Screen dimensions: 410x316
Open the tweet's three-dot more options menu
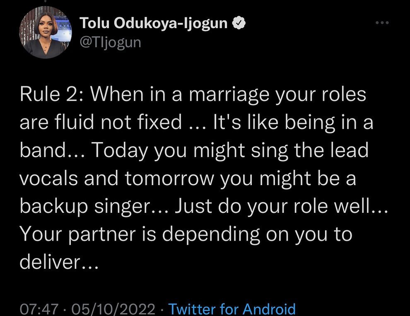coord(381,24)
